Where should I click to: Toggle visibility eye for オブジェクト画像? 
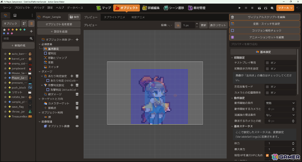click(x=77, y=126)
